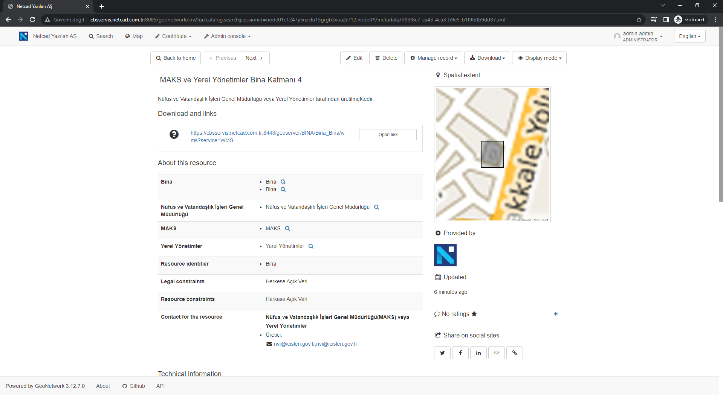The width and height of the screenshot is (723, 395).
Task: Go to Search in navbar
Action: tap(101, 36)
